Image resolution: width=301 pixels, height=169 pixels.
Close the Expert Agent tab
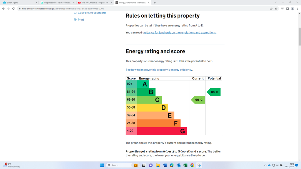click(36, 3)
